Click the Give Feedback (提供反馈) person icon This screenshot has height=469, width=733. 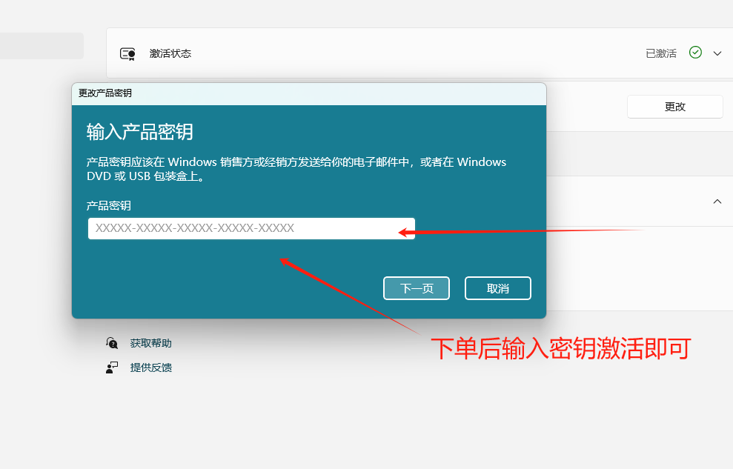[112, 367]
